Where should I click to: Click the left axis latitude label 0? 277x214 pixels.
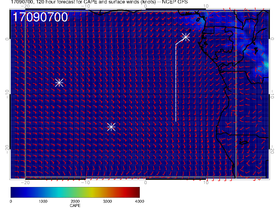(7, 39)
